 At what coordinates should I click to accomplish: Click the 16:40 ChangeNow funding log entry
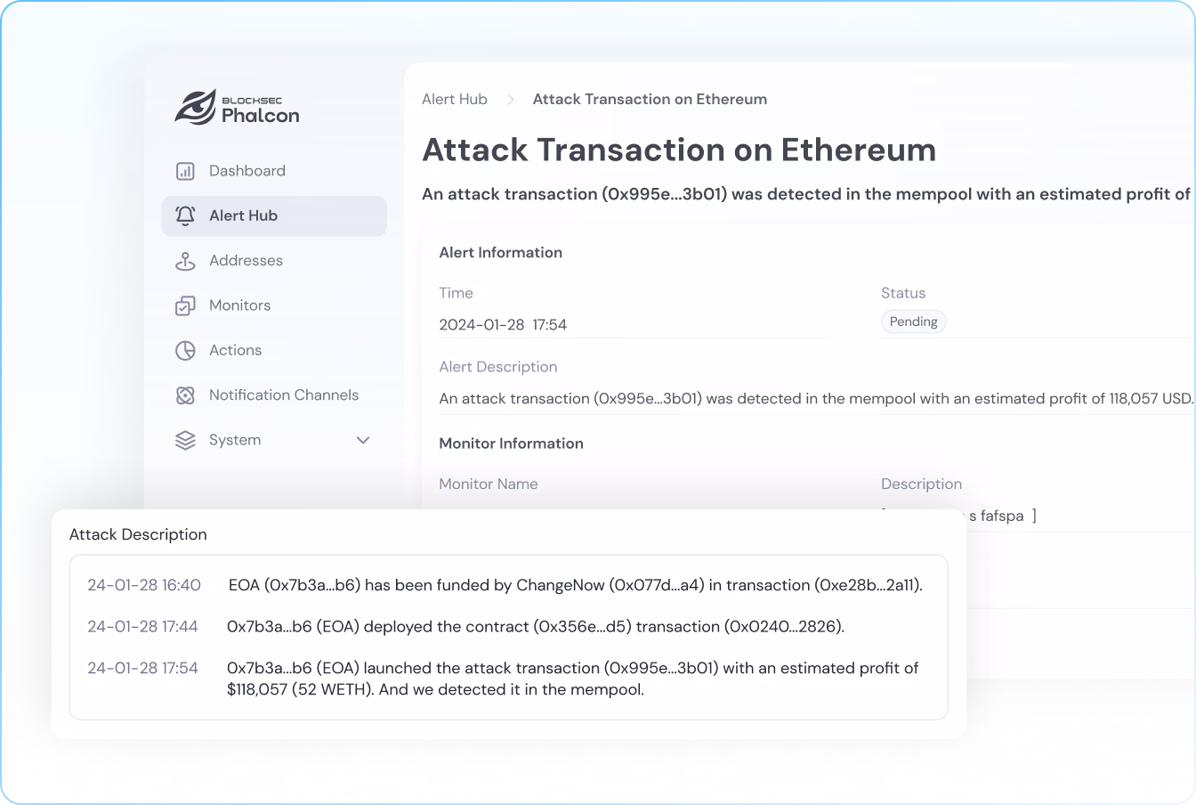(575, 585)
